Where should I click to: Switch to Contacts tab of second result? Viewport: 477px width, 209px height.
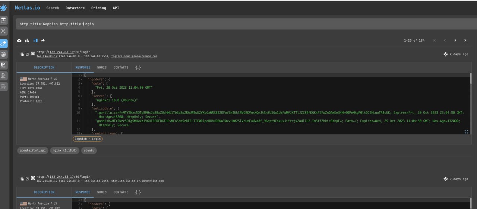coord(121,192)
